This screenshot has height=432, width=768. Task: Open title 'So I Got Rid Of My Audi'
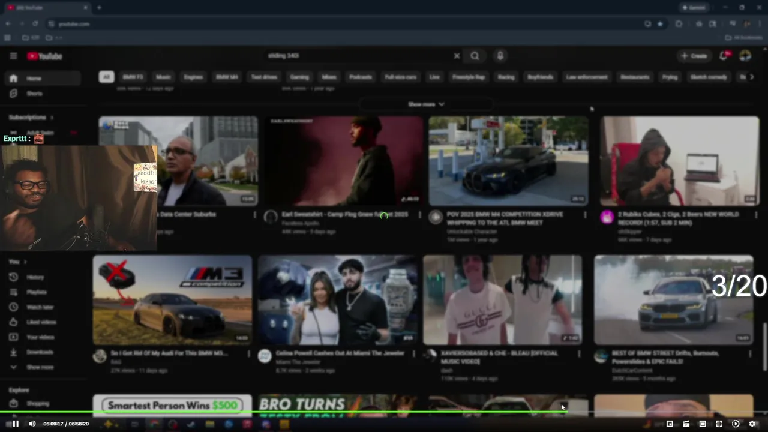click(x=169, y=353)
